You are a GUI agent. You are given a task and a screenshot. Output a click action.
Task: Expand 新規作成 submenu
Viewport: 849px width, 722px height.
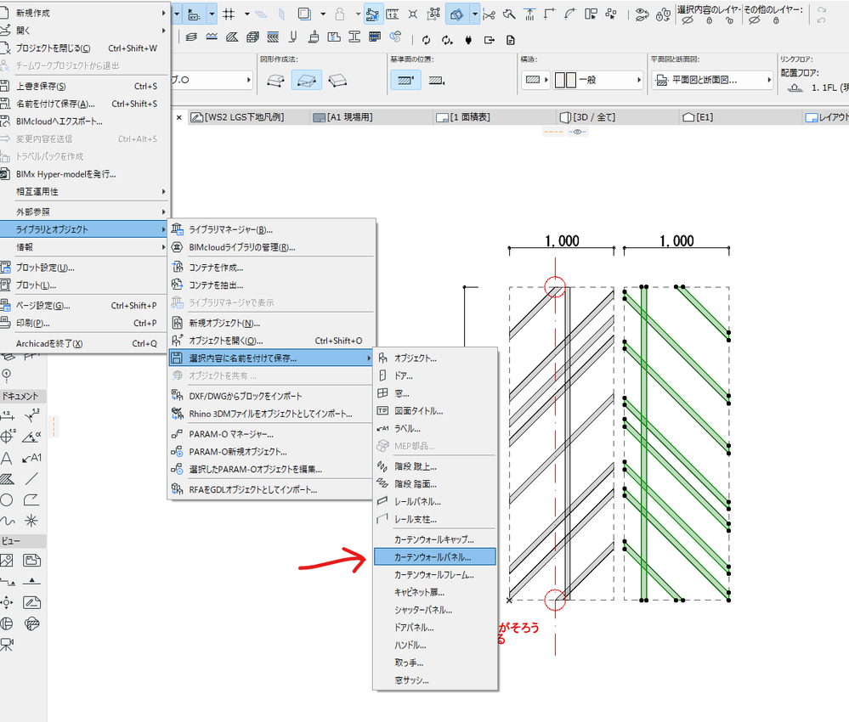click(x=84, y=13)
